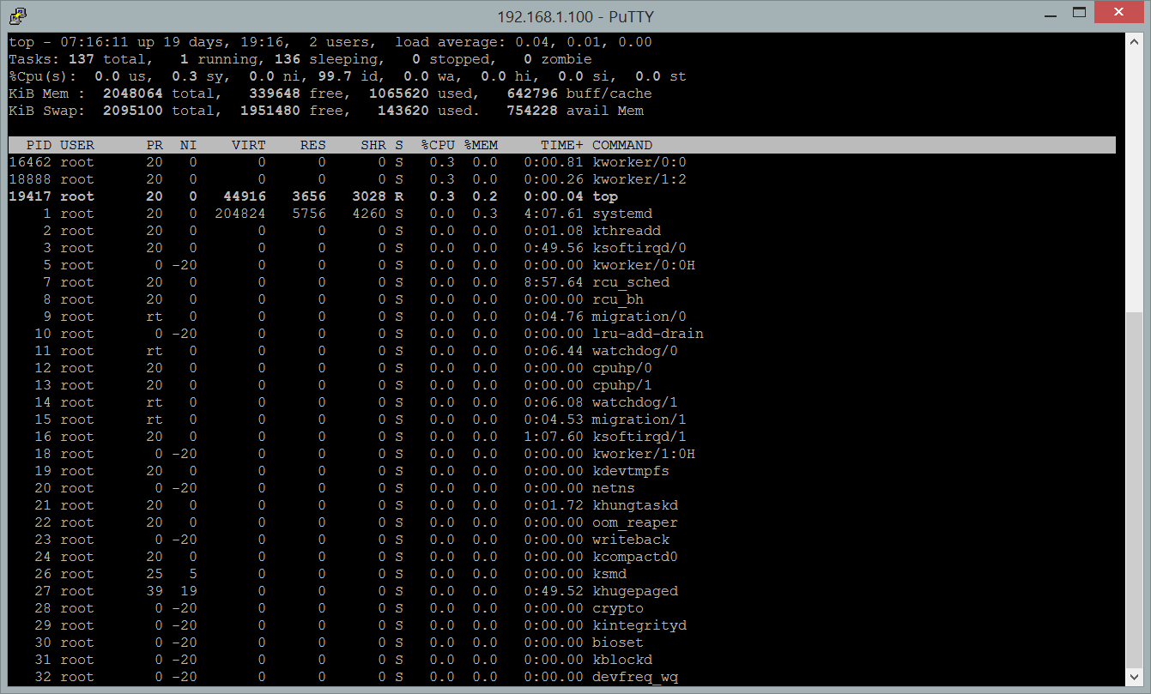Click the watchdog/0 process name
Viewport: 1151px width, 694px height.
click(x=635, y=351)
